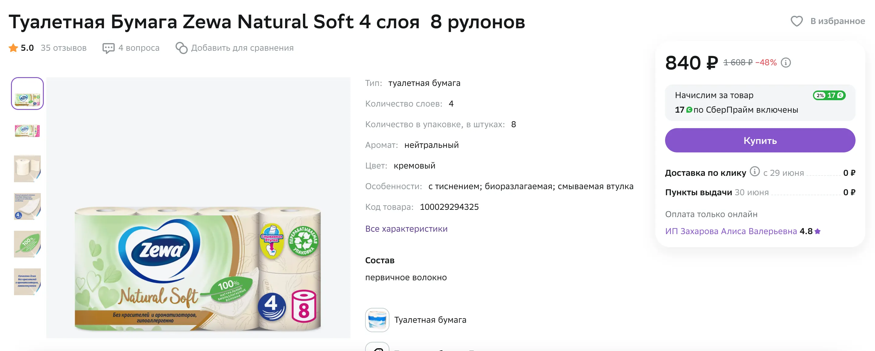Image resolution: width=875 pixels, height=351 pixels.
Task: Click the heart favorites icon
Action: pos(796,21)
